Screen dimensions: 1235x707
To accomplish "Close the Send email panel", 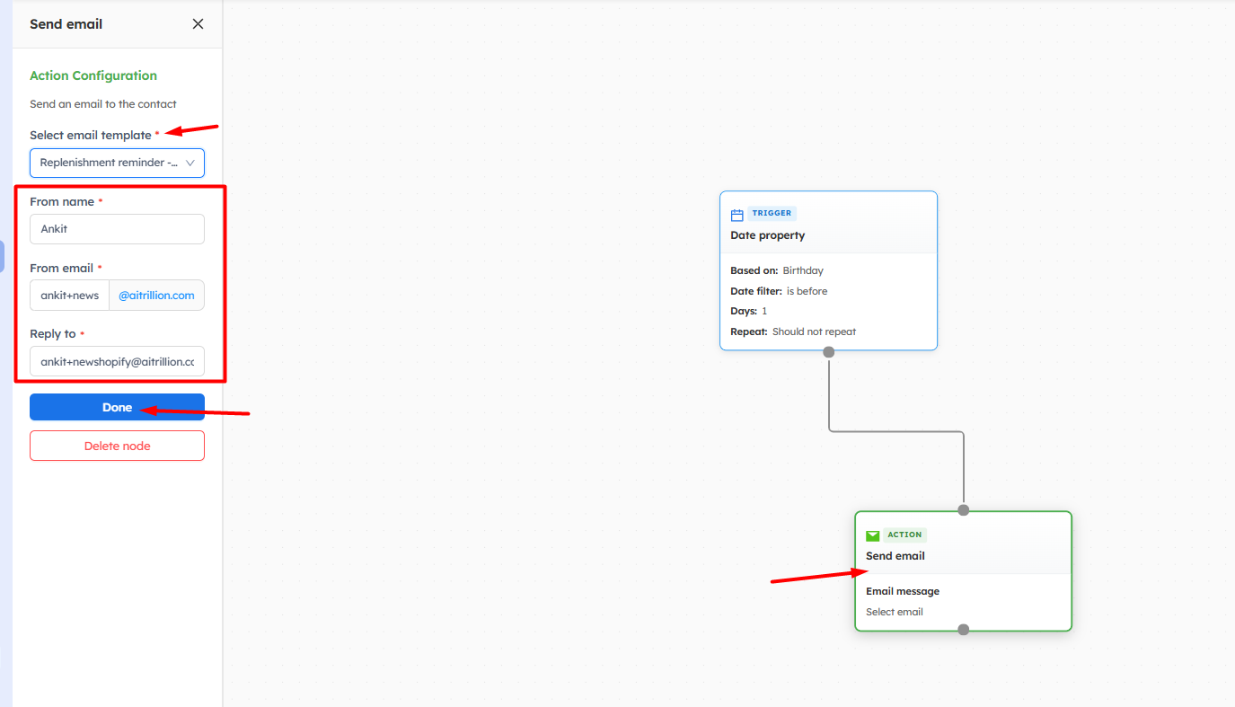I will (198, 24).
